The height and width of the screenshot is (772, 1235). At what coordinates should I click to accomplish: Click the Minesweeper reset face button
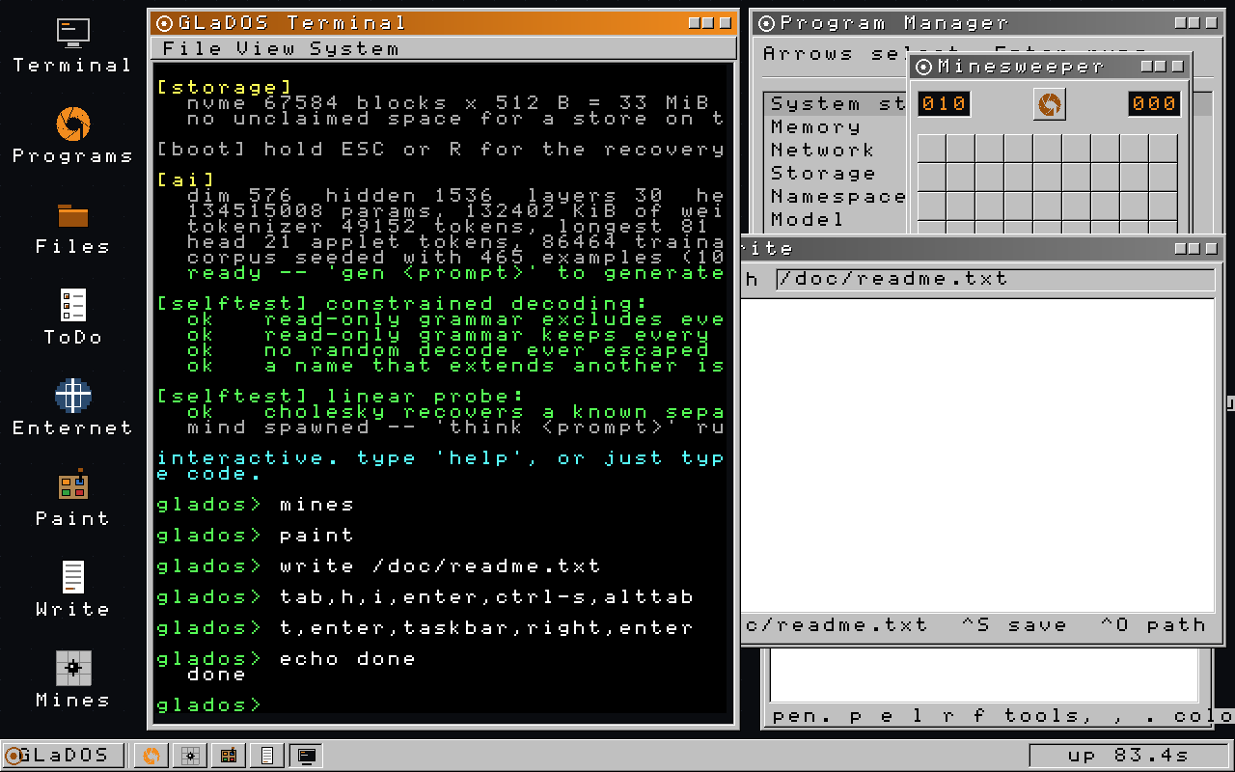(1050, 104)
